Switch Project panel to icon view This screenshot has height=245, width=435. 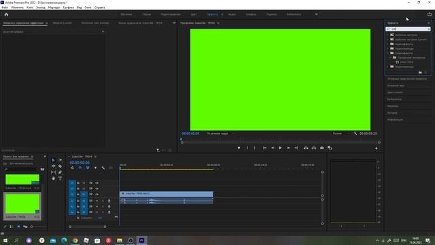pyautogui.click(x=18, y=227)
